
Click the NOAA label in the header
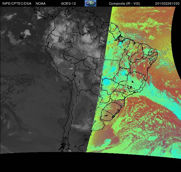point(41,3)
